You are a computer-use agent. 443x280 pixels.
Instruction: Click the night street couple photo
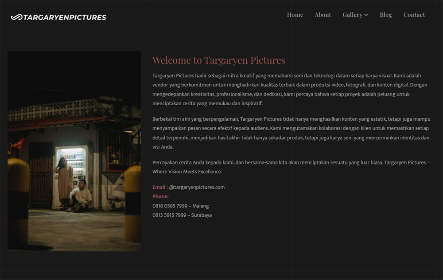point(74,151)
